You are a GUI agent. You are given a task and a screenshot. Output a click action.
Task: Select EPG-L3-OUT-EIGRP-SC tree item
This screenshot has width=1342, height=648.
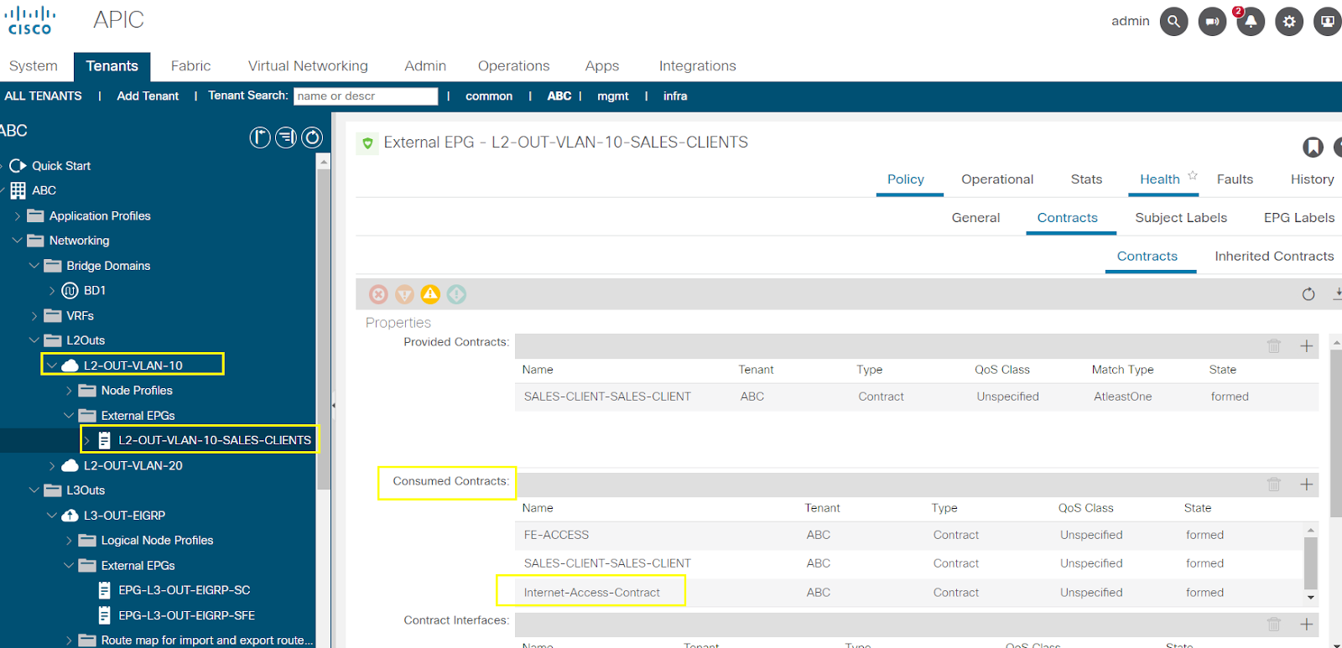tap(184, 591)
